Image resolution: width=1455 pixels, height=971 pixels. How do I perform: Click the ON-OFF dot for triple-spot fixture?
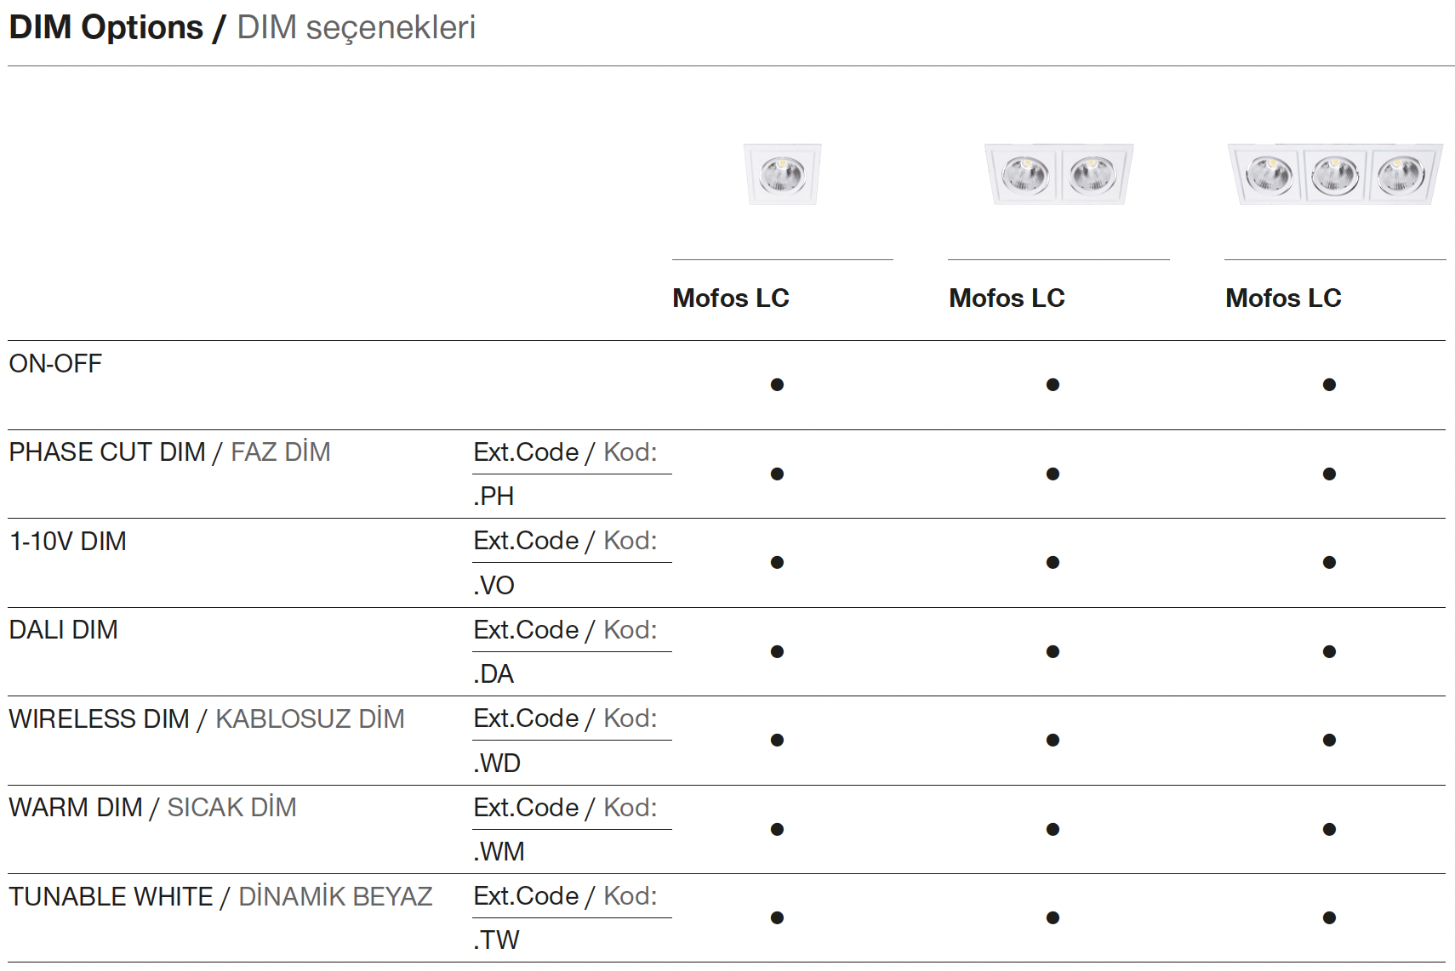click(1329, 385)
